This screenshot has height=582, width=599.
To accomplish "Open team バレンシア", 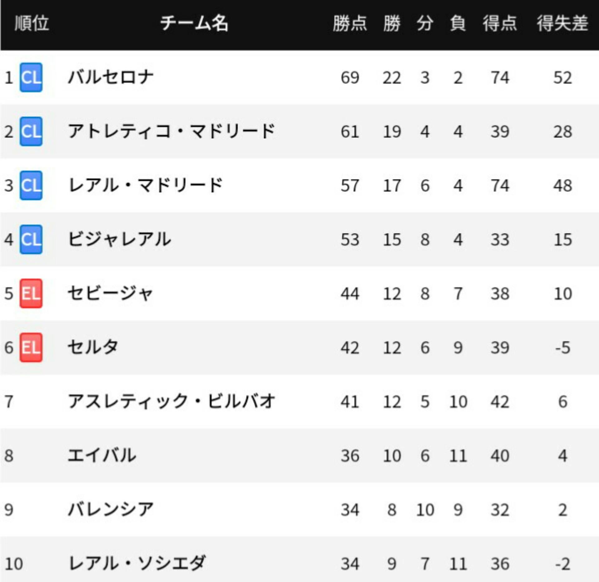I will 111,509.
